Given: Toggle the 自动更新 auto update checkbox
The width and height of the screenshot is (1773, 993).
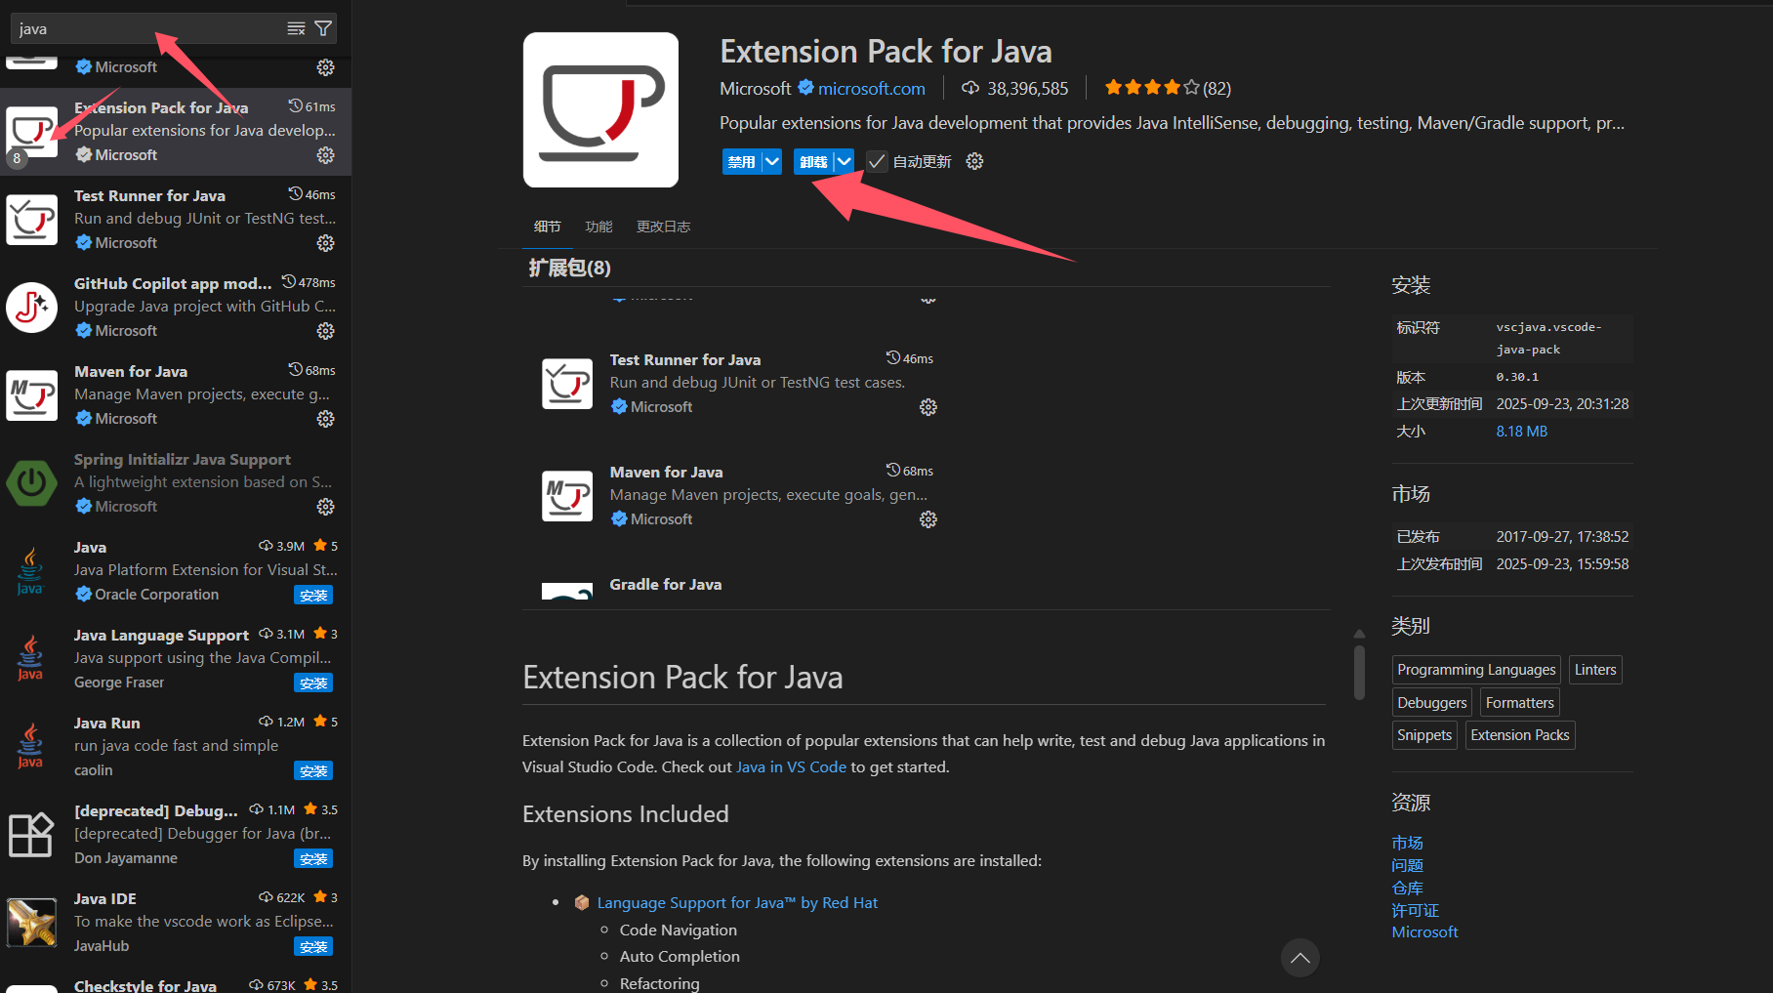Looking at the screenshot, I should (x=877, y=162).
